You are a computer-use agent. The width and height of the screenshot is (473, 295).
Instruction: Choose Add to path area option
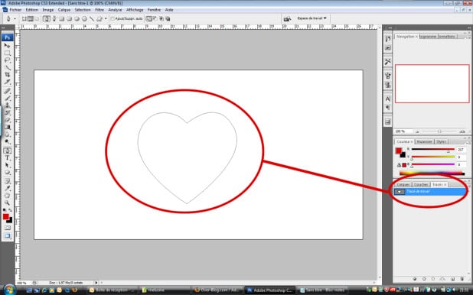pos(149,18)
